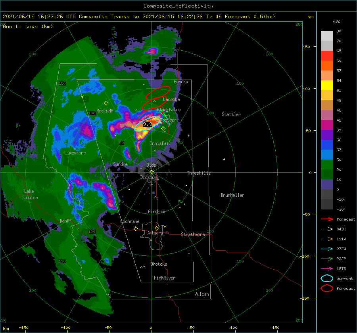The height and width of the screenshot is (333, 357).
Task: Click the yellow diamond marker above Calgary
Action: click(157, 228)
